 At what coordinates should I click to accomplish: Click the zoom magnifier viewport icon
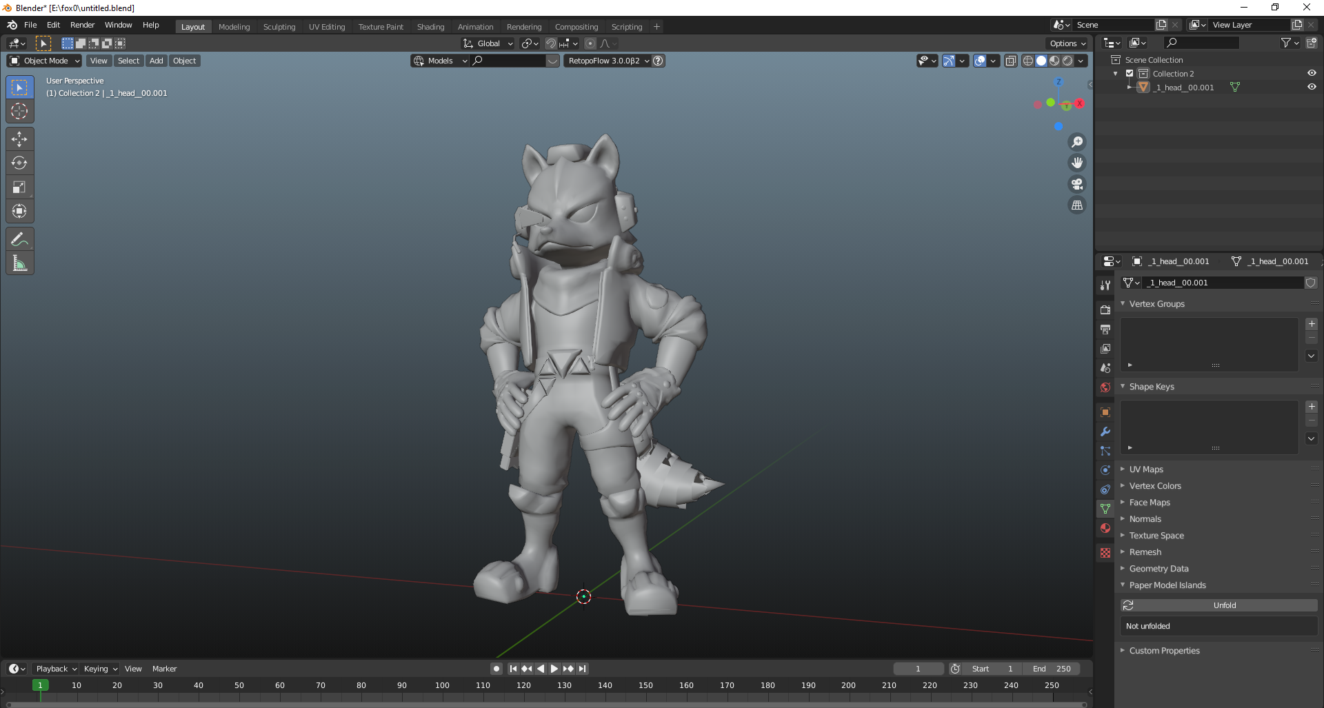tap(1077, 142)
